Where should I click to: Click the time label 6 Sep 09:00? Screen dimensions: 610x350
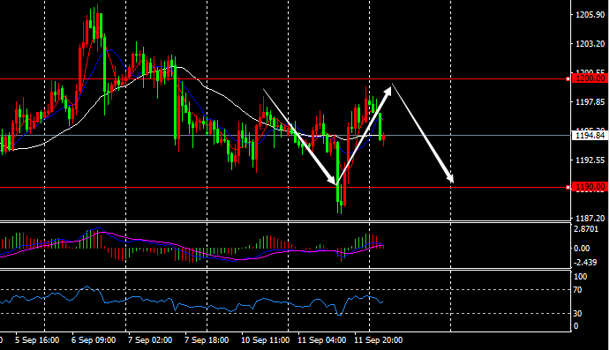click(94, 340)
